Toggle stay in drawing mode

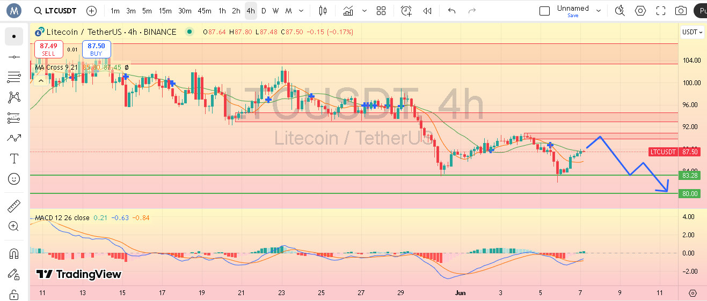click(x=14, y=274)
